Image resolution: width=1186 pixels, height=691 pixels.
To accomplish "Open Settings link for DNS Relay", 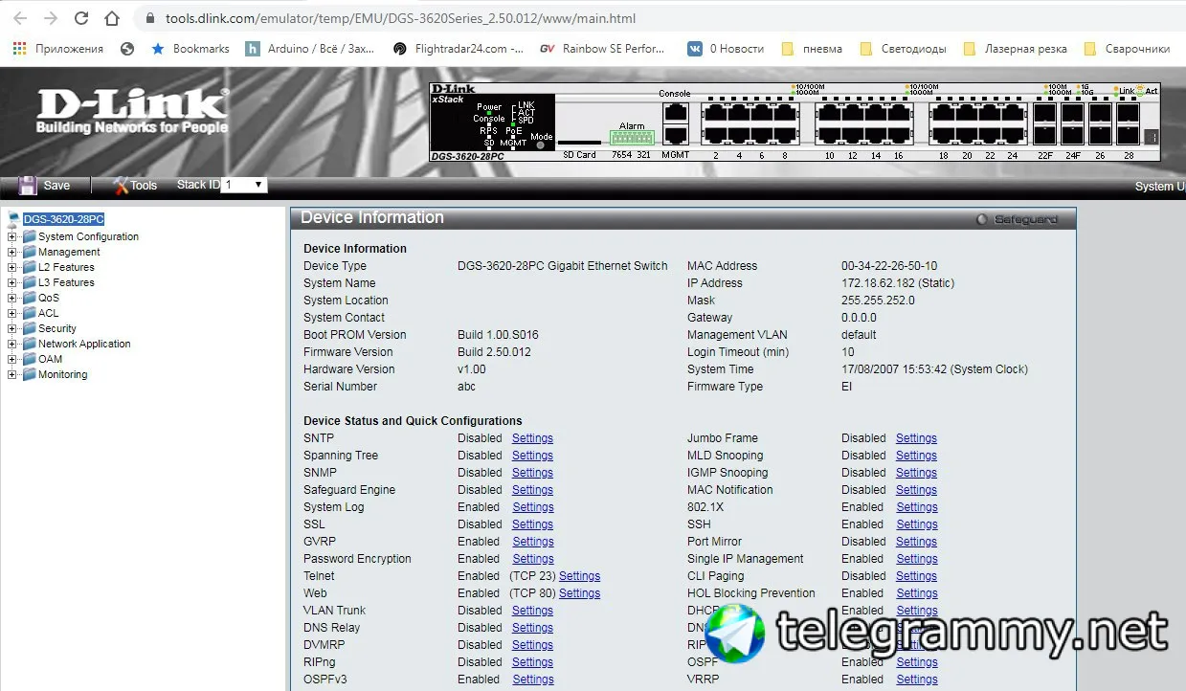I will (x=532, y=628).
